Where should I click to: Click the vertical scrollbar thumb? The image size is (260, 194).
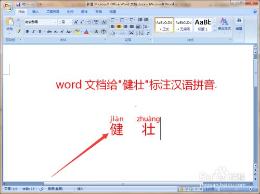(255, 73)
